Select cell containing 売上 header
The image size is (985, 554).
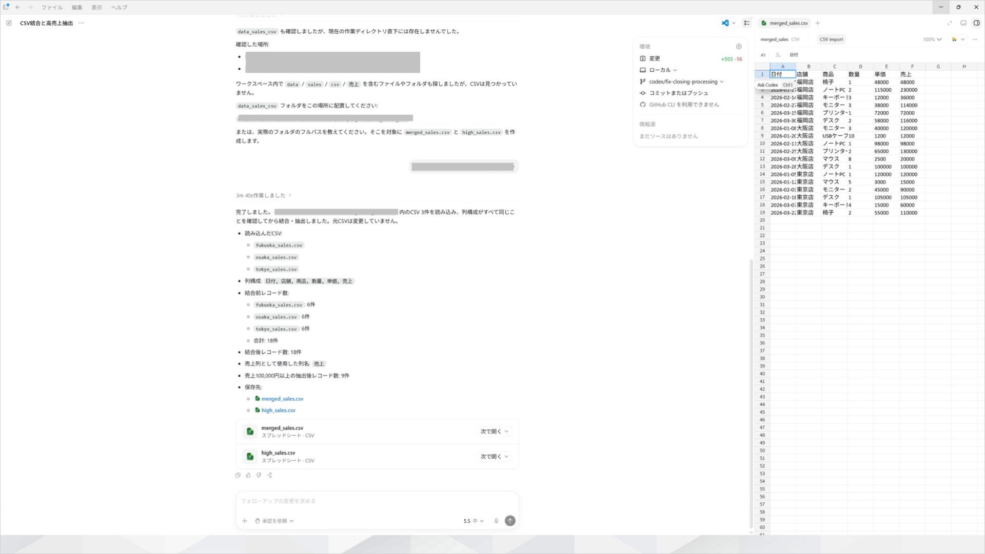pos(912,74)
